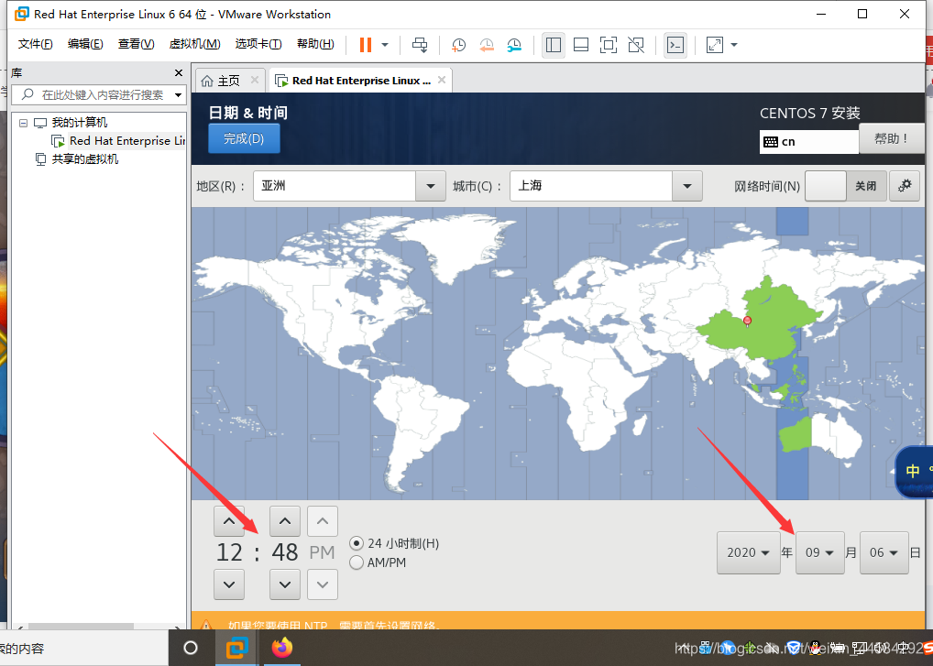Increase the hour with up arrow
This screenshot has width=933, height=666.
pos(229,521)
